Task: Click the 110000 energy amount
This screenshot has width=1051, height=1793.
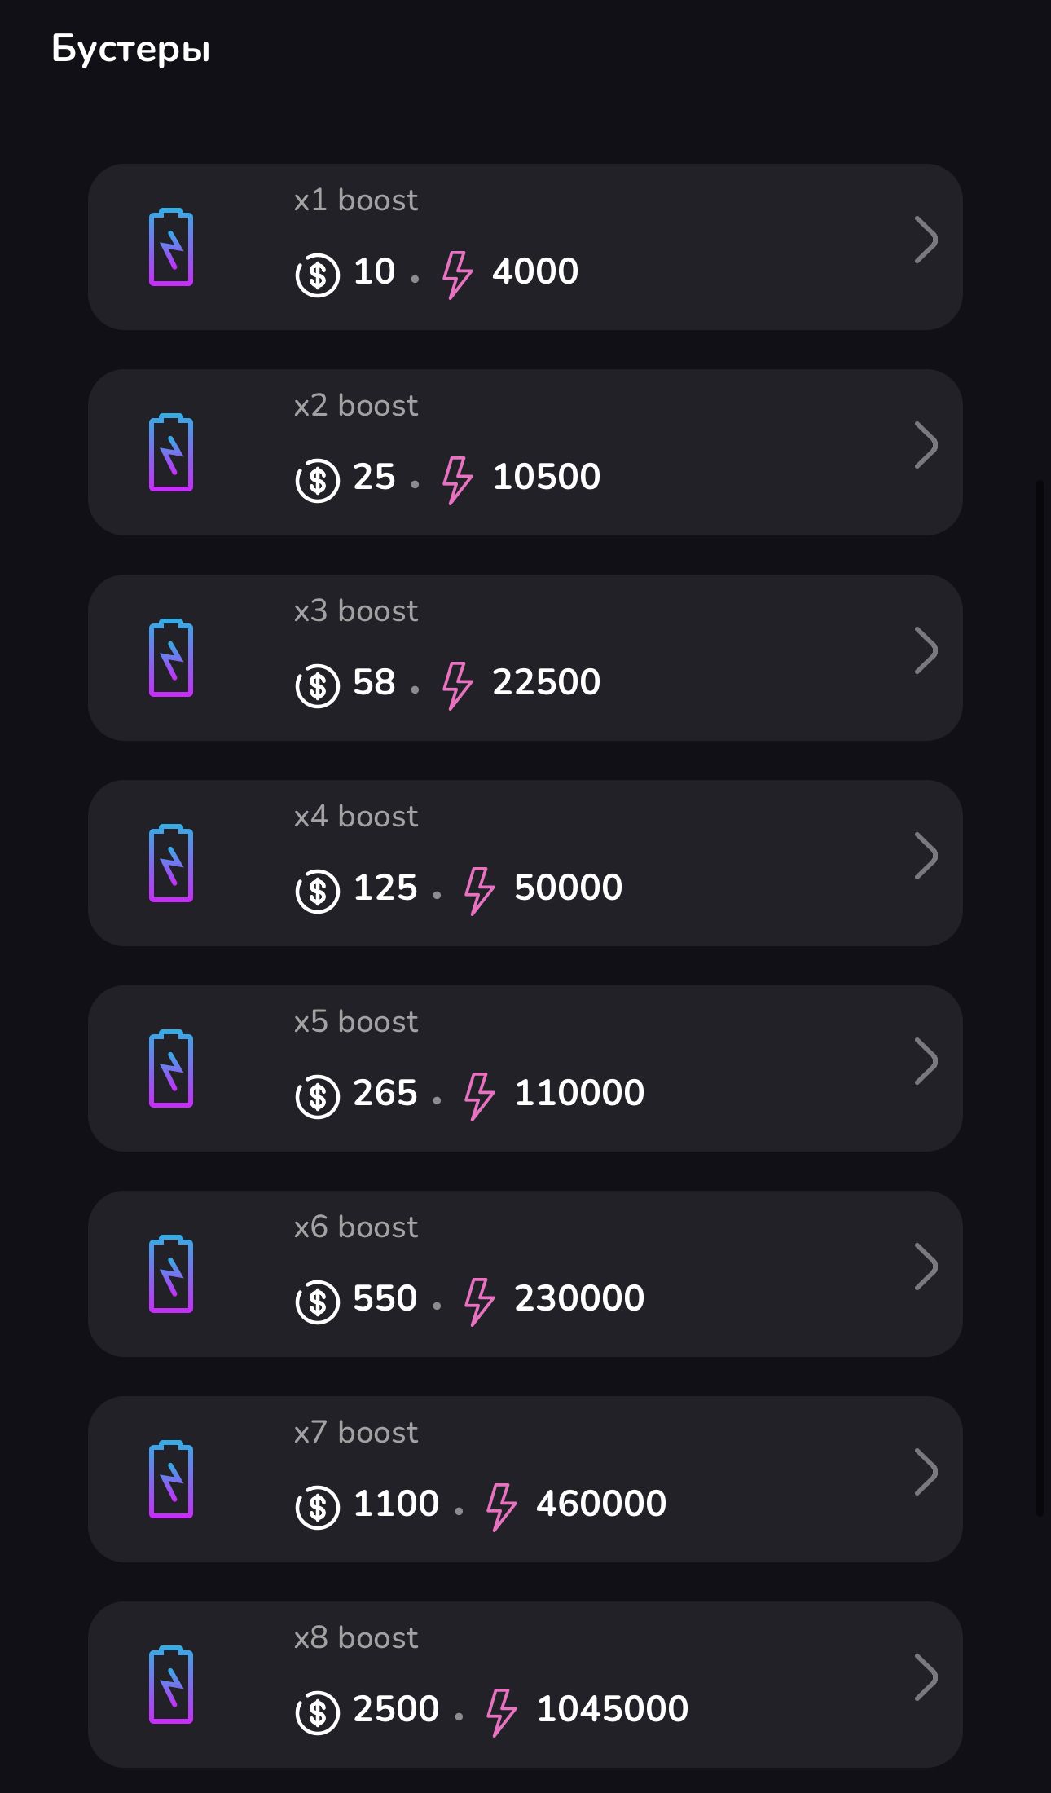Action: pos(579,1093)
